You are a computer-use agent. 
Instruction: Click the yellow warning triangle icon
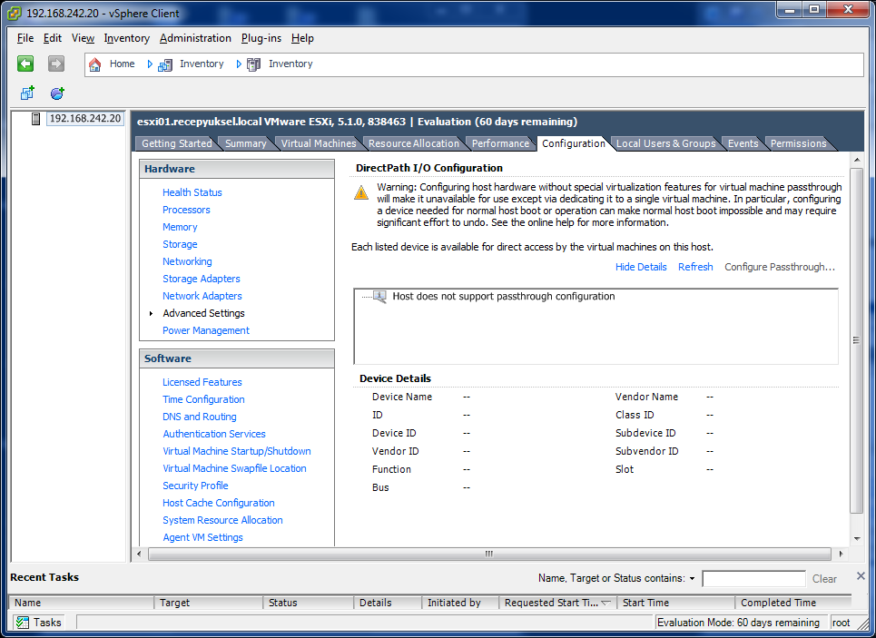coord(361,192)
